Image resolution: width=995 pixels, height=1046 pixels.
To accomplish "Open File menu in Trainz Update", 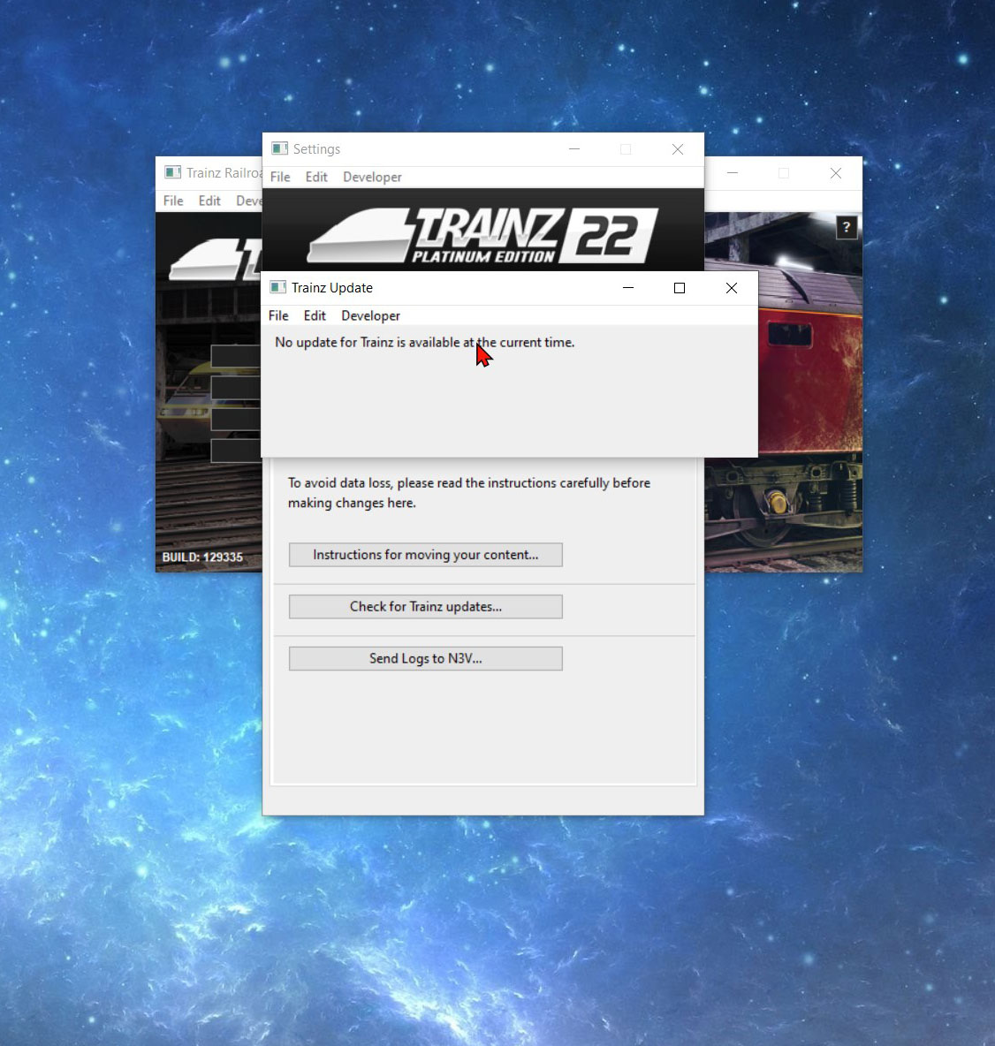I will point(278,316).
